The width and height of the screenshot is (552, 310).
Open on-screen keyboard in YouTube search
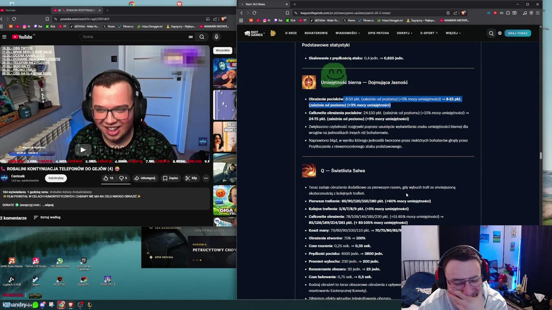pos(190,37)
